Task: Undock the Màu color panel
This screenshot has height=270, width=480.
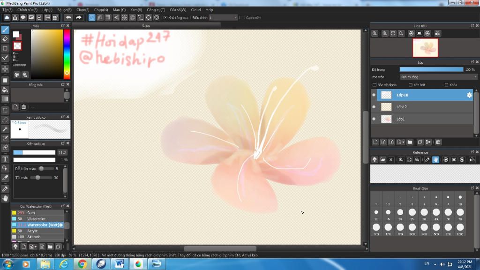Action: (x=63, y=26)
